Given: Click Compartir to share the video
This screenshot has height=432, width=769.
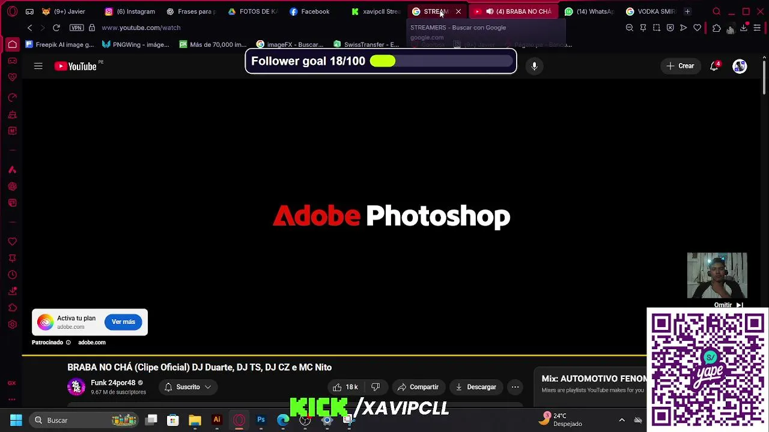Looking at the screenshot, I should [418, 387].
